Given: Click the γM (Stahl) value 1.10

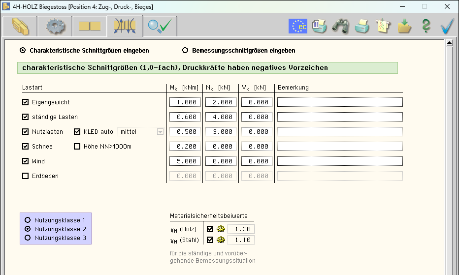Looking at the screenshot, I should [241, 240].
